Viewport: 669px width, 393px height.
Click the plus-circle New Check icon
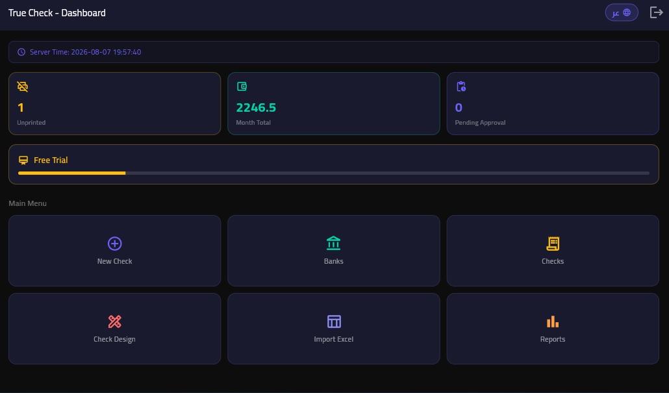pyautogui.click(x=115, y=244)
